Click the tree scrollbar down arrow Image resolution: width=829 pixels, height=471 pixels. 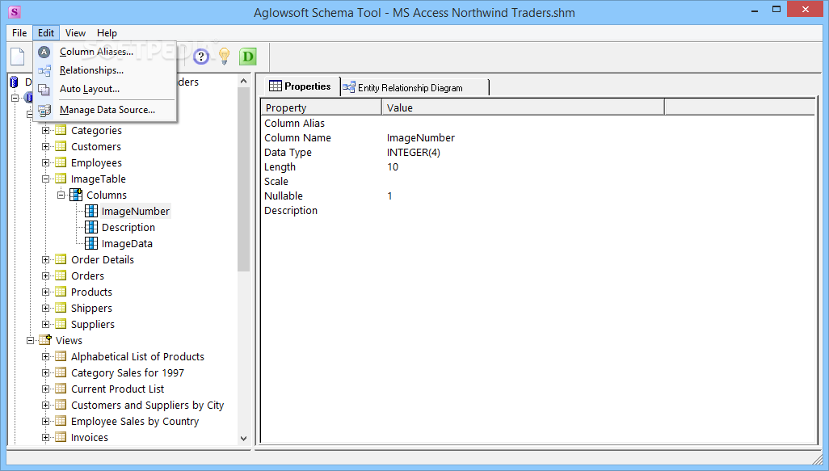244,438
